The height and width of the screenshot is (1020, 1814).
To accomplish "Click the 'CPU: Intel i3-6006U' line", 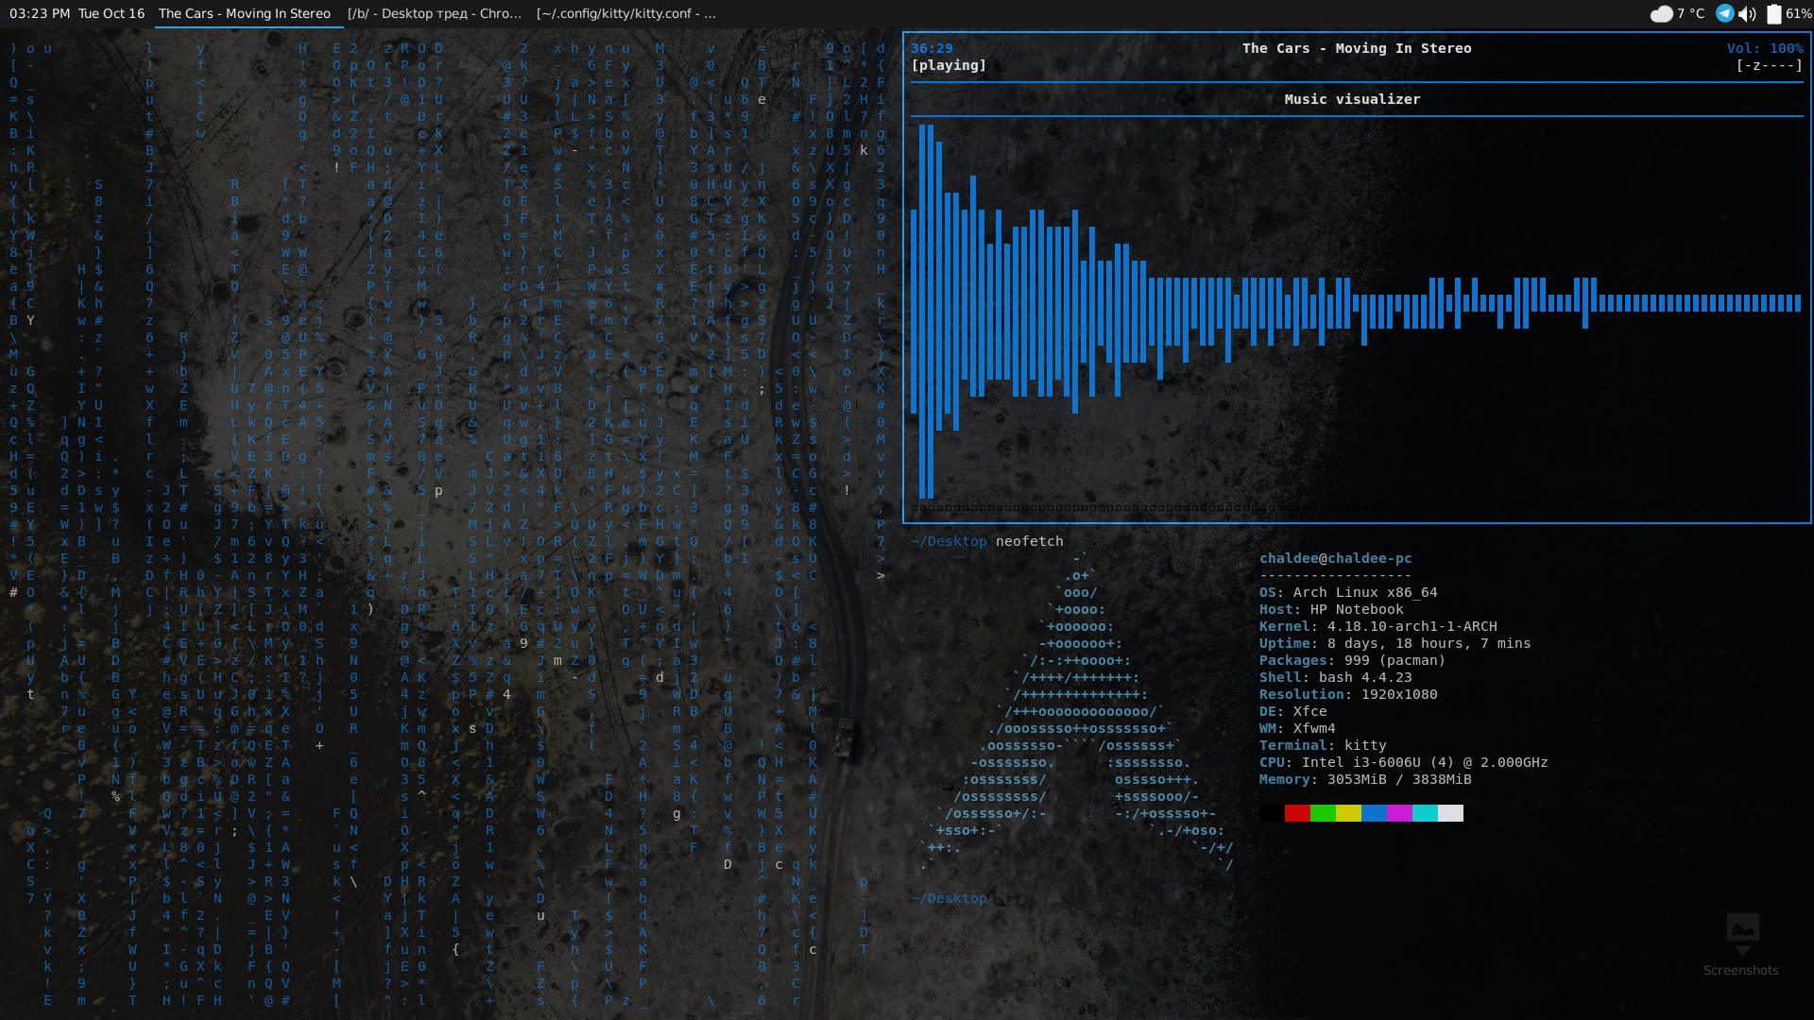I will (x=1404, y=762).
